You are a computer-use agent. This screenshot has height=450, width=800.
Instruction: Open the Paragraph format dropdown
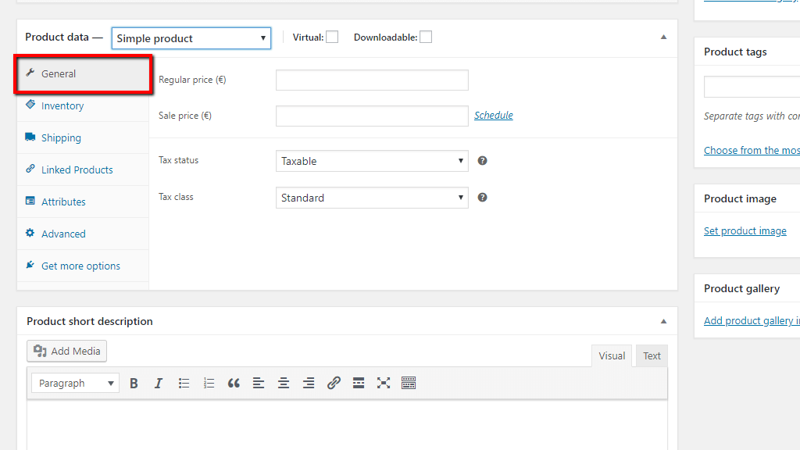pos(76,383)
